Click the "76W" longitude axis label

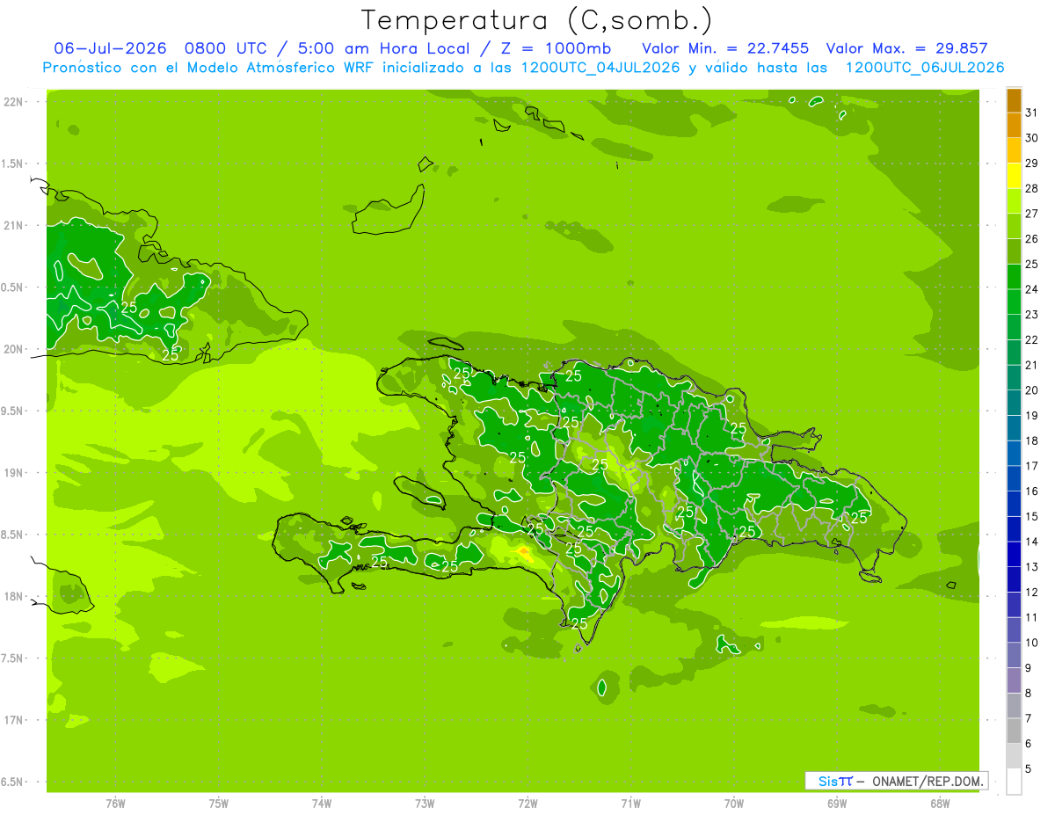point(115,804)
